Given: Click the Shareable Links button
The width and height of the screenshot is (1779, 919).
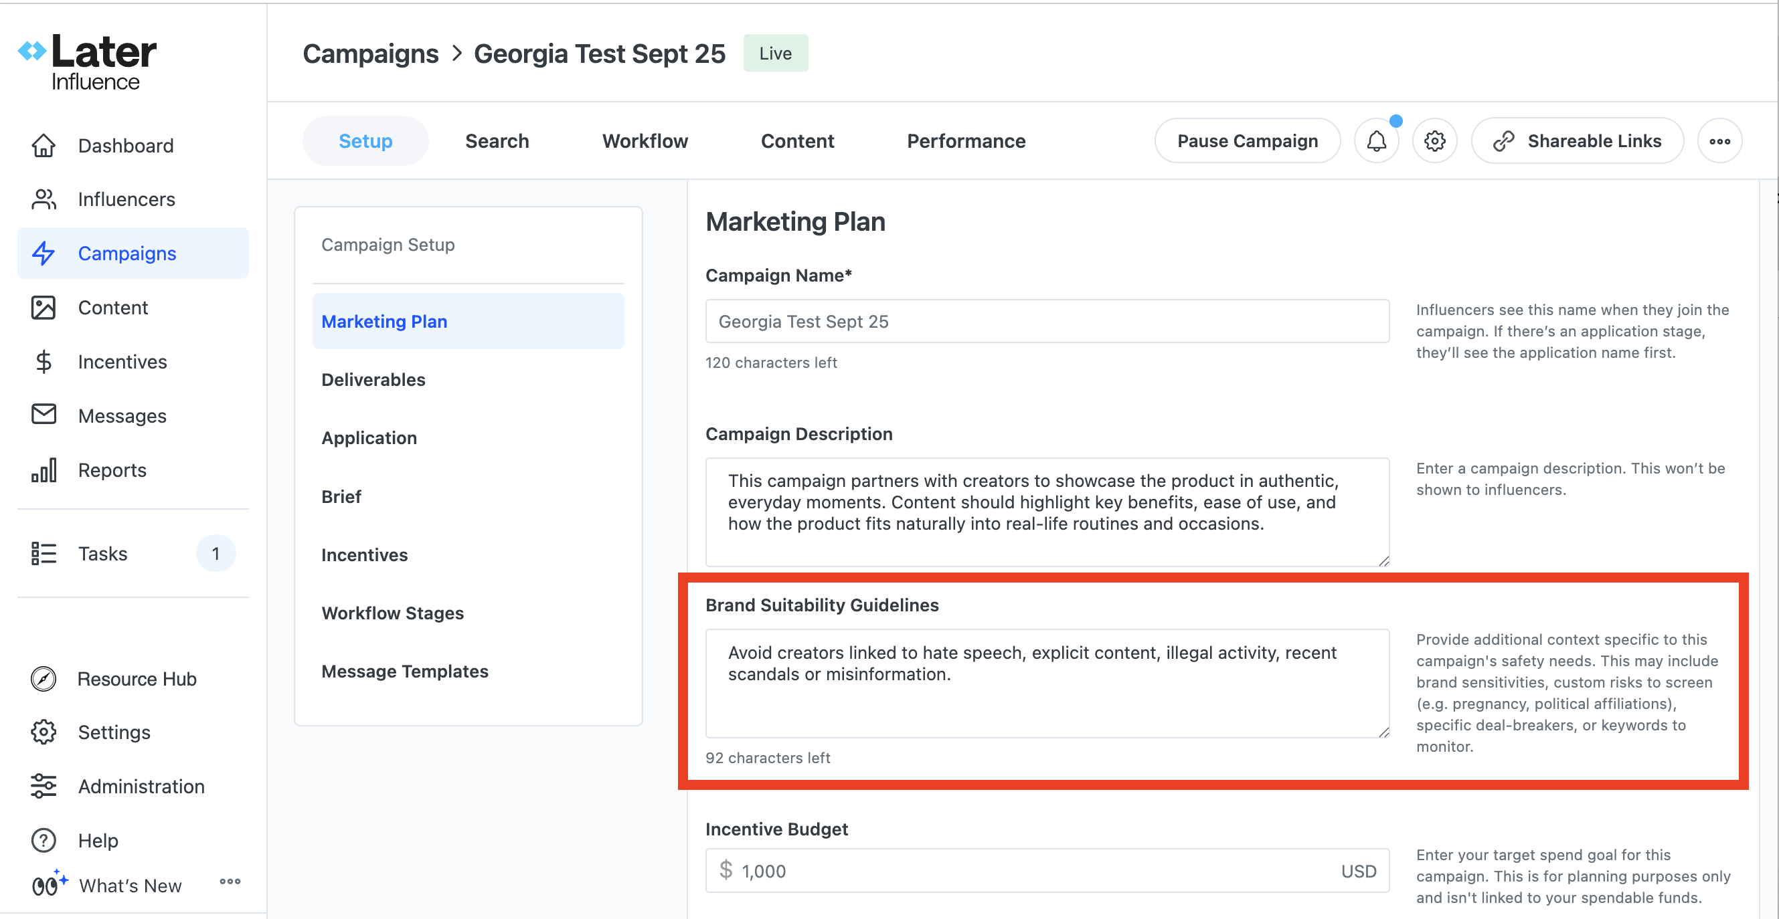Looking at the screenshot, I should pyautogui.click(x=1577, y=140).
